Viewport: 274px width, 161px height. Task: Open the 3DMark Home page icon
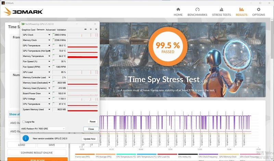178,10
